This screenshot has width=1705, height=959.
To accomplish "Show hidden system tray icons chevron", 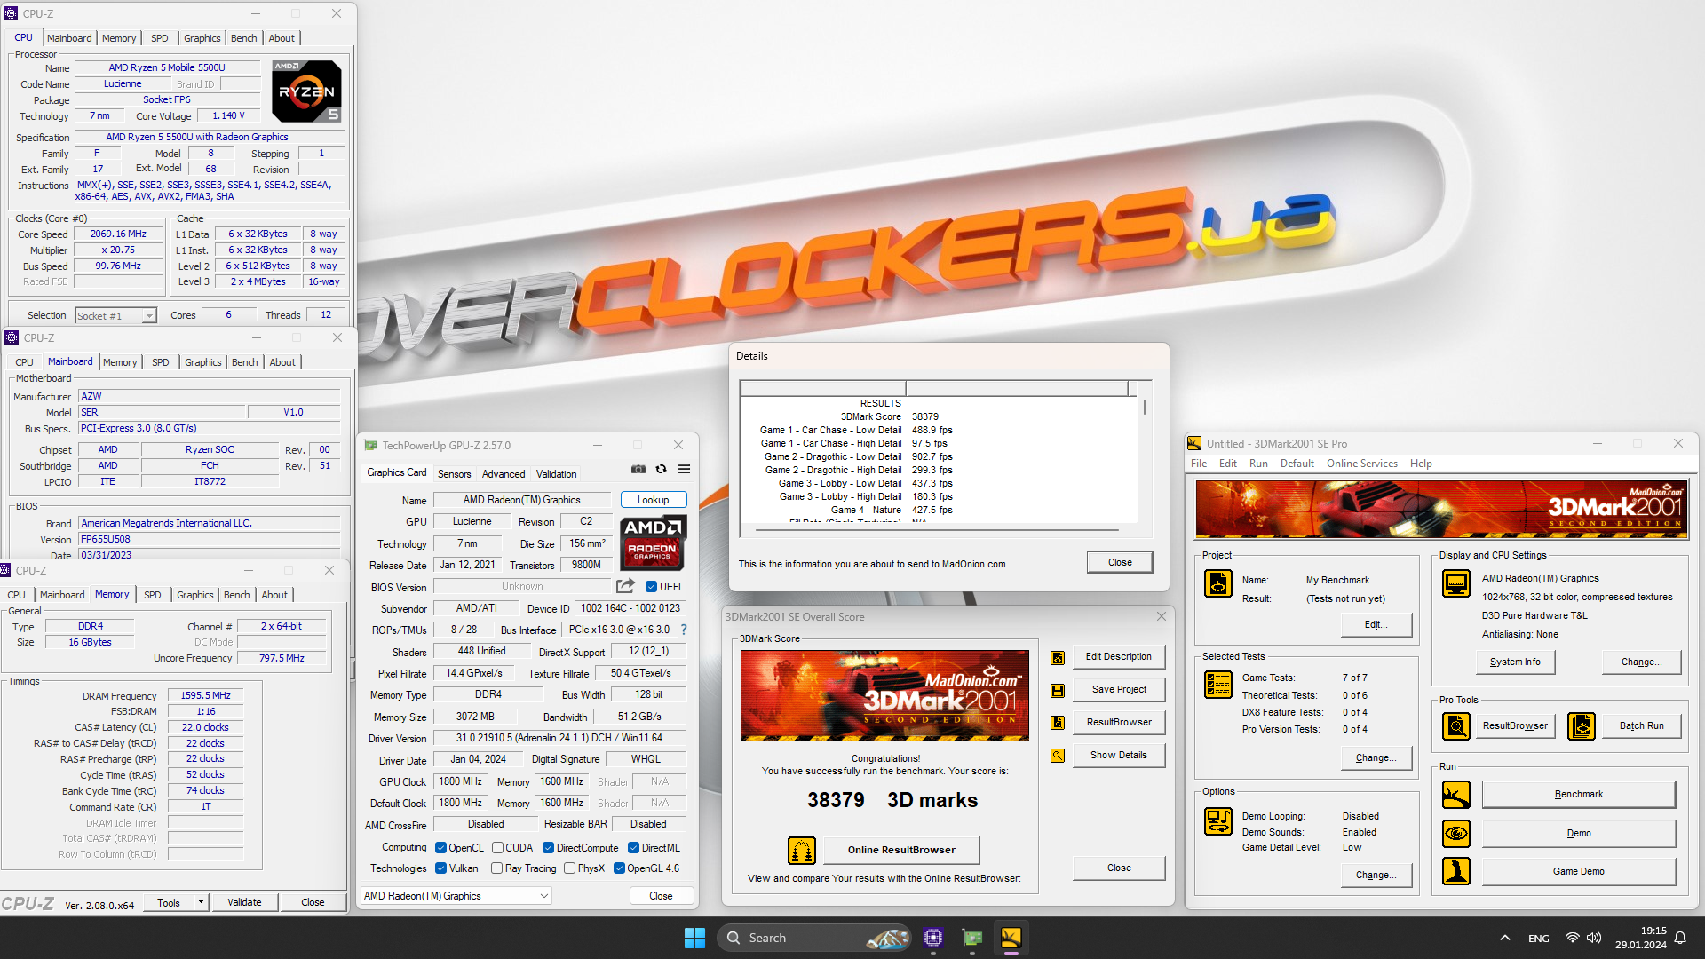I will click(1504, 938).
